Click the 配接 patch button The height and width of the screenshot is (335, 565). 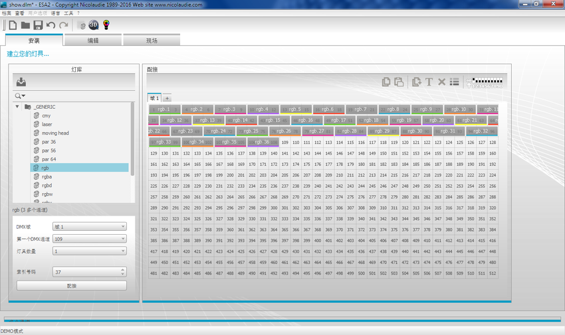[72, 286]
